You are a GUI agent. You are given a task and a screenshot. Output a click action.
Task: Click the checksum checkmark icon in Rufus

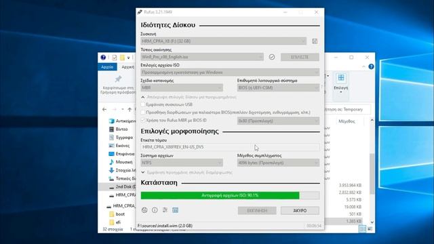[272, 57]
